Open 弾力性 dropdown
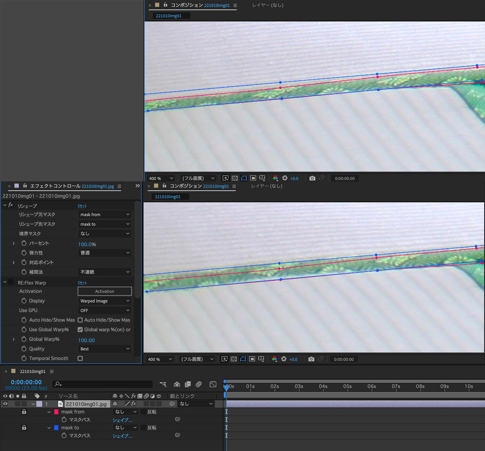 105,253
